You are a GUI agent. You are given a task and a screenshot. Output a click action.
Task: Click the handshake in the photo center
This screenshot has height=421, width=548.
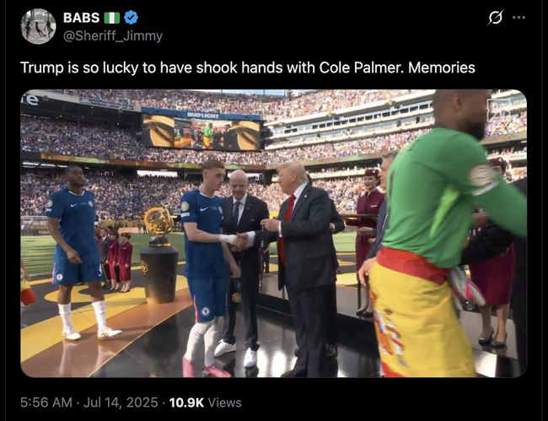pyautogui.click(x=241, y=241)
